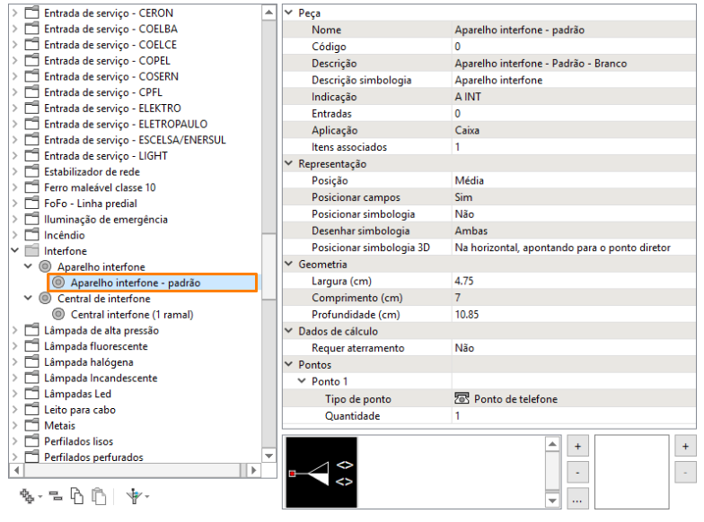Click the far-right disabled minus button
The width and height of the screenshot is (704, 522).
pos(685,473)
